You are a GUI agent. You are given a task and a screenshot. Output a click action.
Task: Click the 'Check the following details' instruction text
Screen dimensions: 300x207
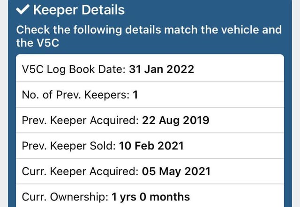pos(149,30)
